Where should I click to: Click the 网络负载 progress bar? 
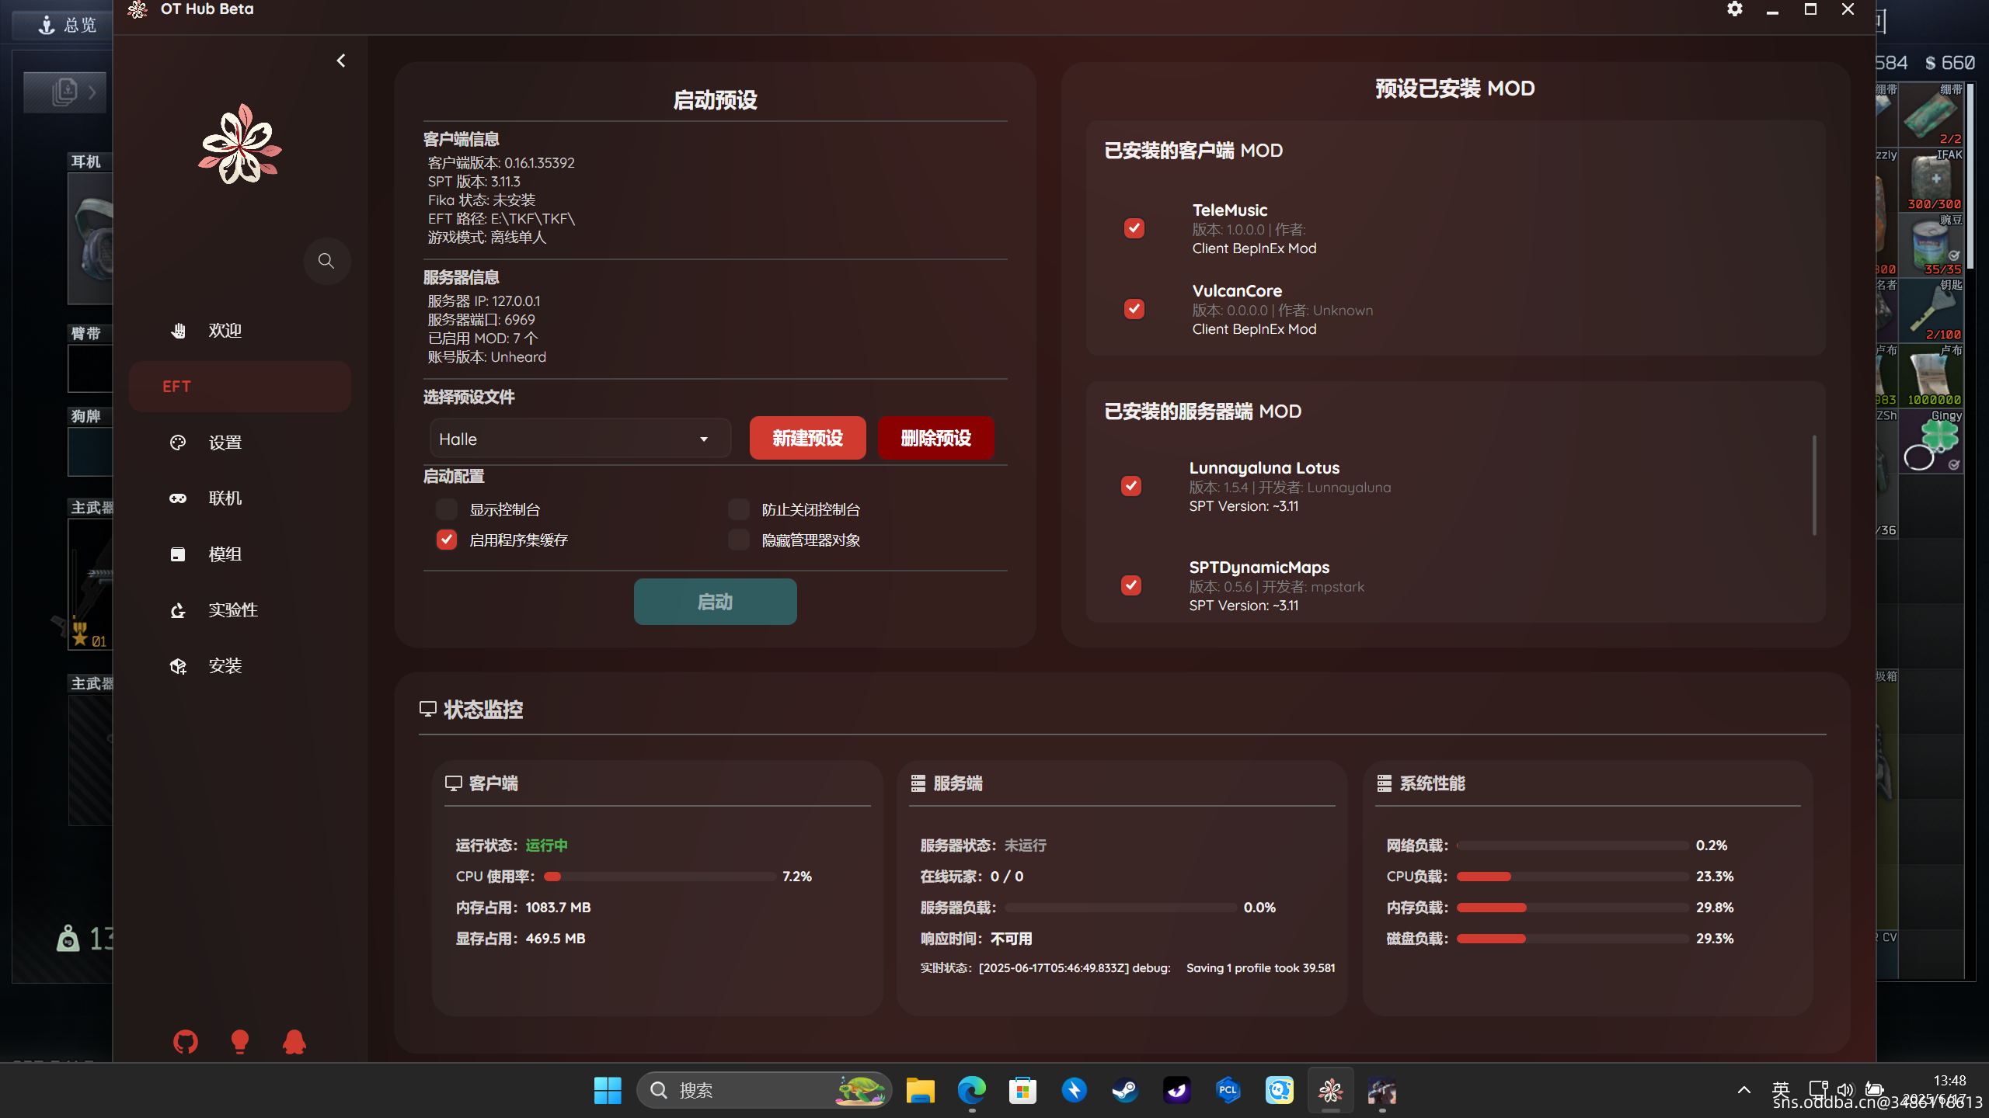[1573, 845]
